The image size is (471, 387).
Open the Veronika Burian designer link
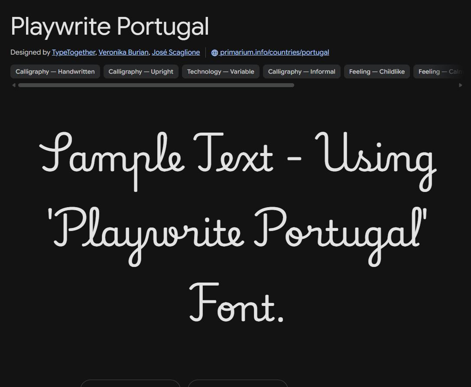(123, 52)
